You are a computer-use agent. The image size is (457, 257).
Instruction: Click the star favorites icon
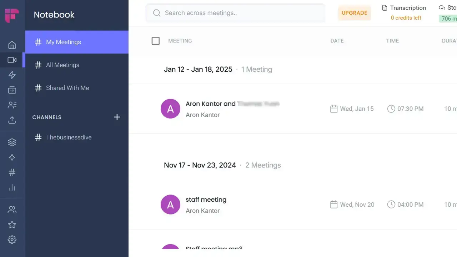(12, 225)
